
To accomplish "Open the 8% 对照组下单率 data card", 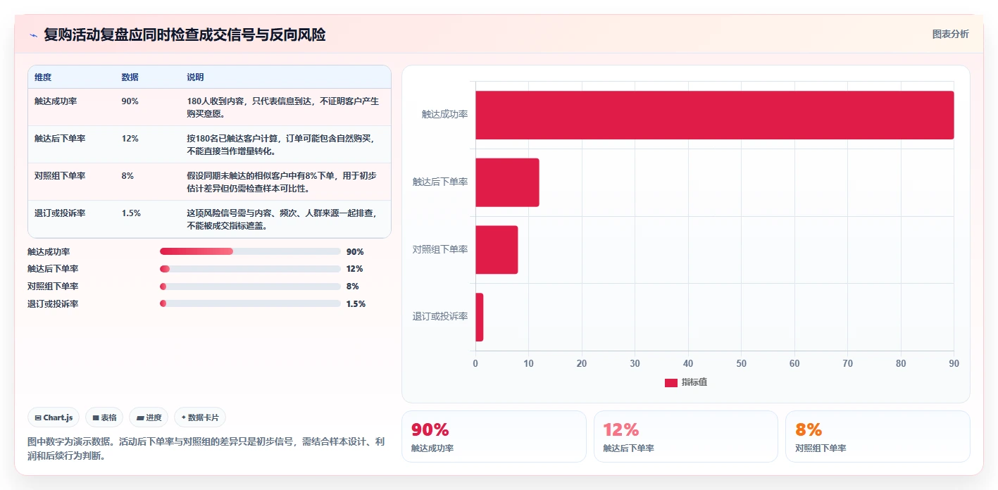I will pos(878,436).
